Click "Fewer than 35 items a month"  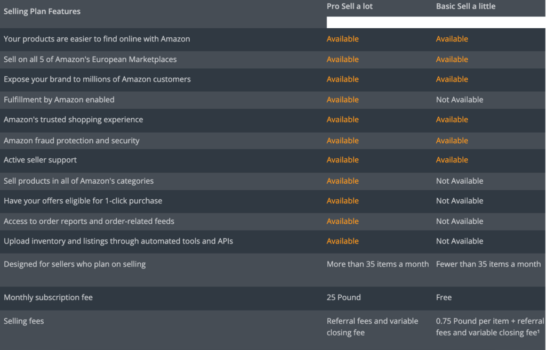point(488,264)
